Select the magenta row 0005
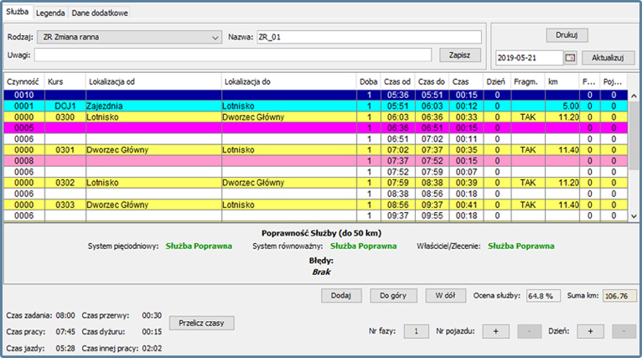The width and height of the screenshot is (642, 358). pyautogui.click(x=316, y=127)
